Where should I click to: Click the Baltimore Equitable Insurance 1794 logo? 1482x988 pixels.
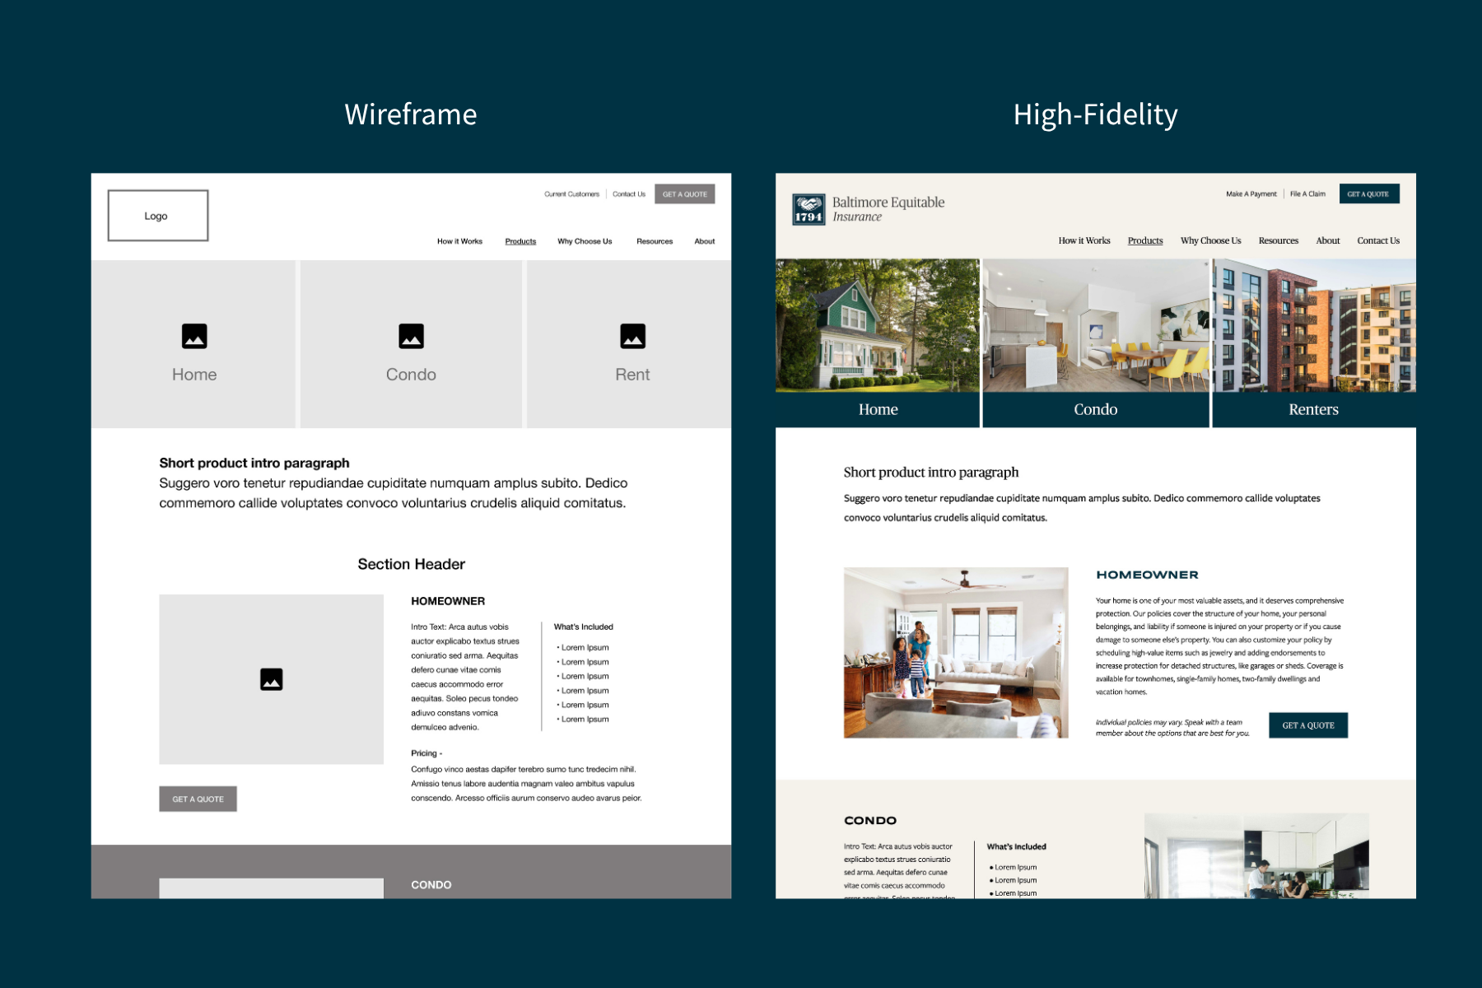(x=869, y=209)
